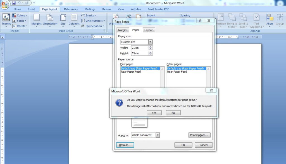The height and width of the screenshot is (164, 286).
Task: Open the Breaks dropdown
Action: point(89,16)
